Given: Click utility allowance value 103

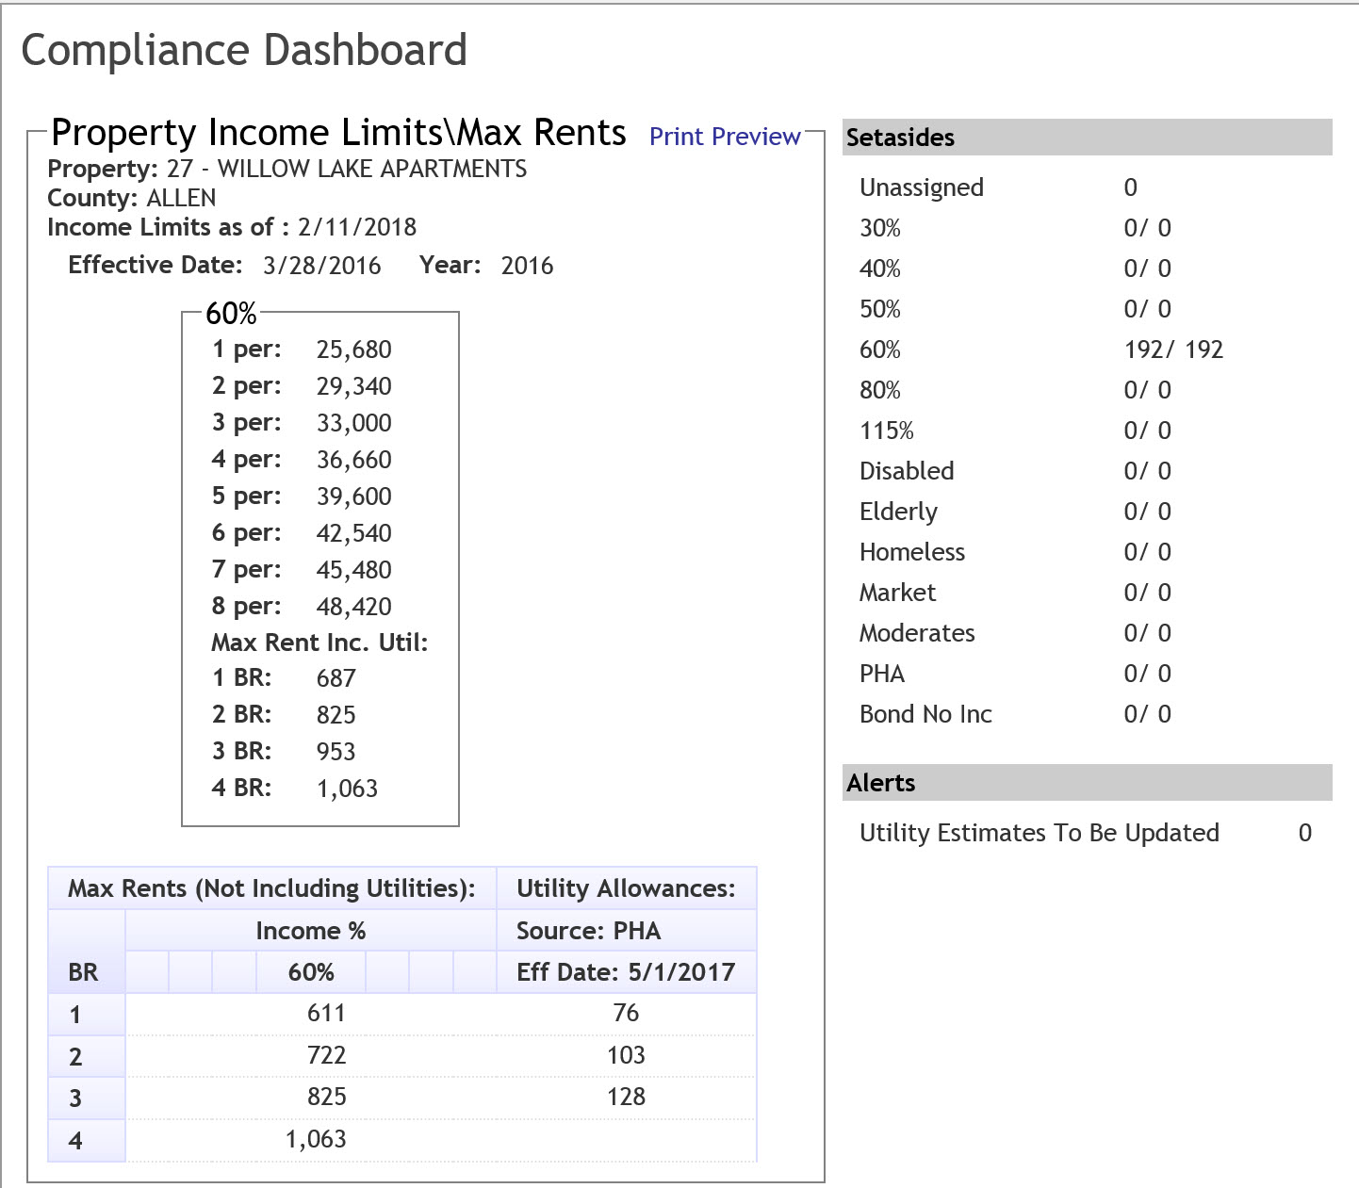Looking at the screenshot, I should 626,1055.
